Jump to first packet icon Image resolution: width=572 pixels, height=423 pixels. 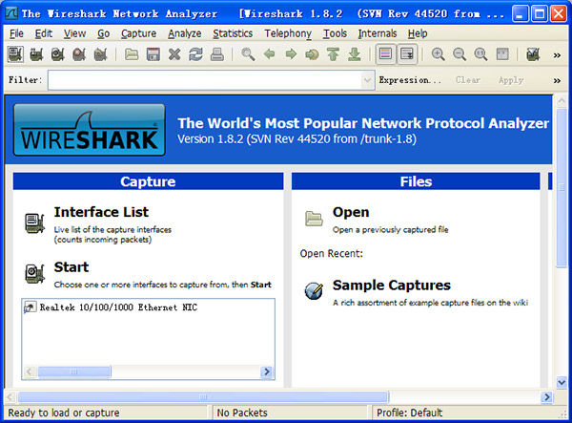333,54
